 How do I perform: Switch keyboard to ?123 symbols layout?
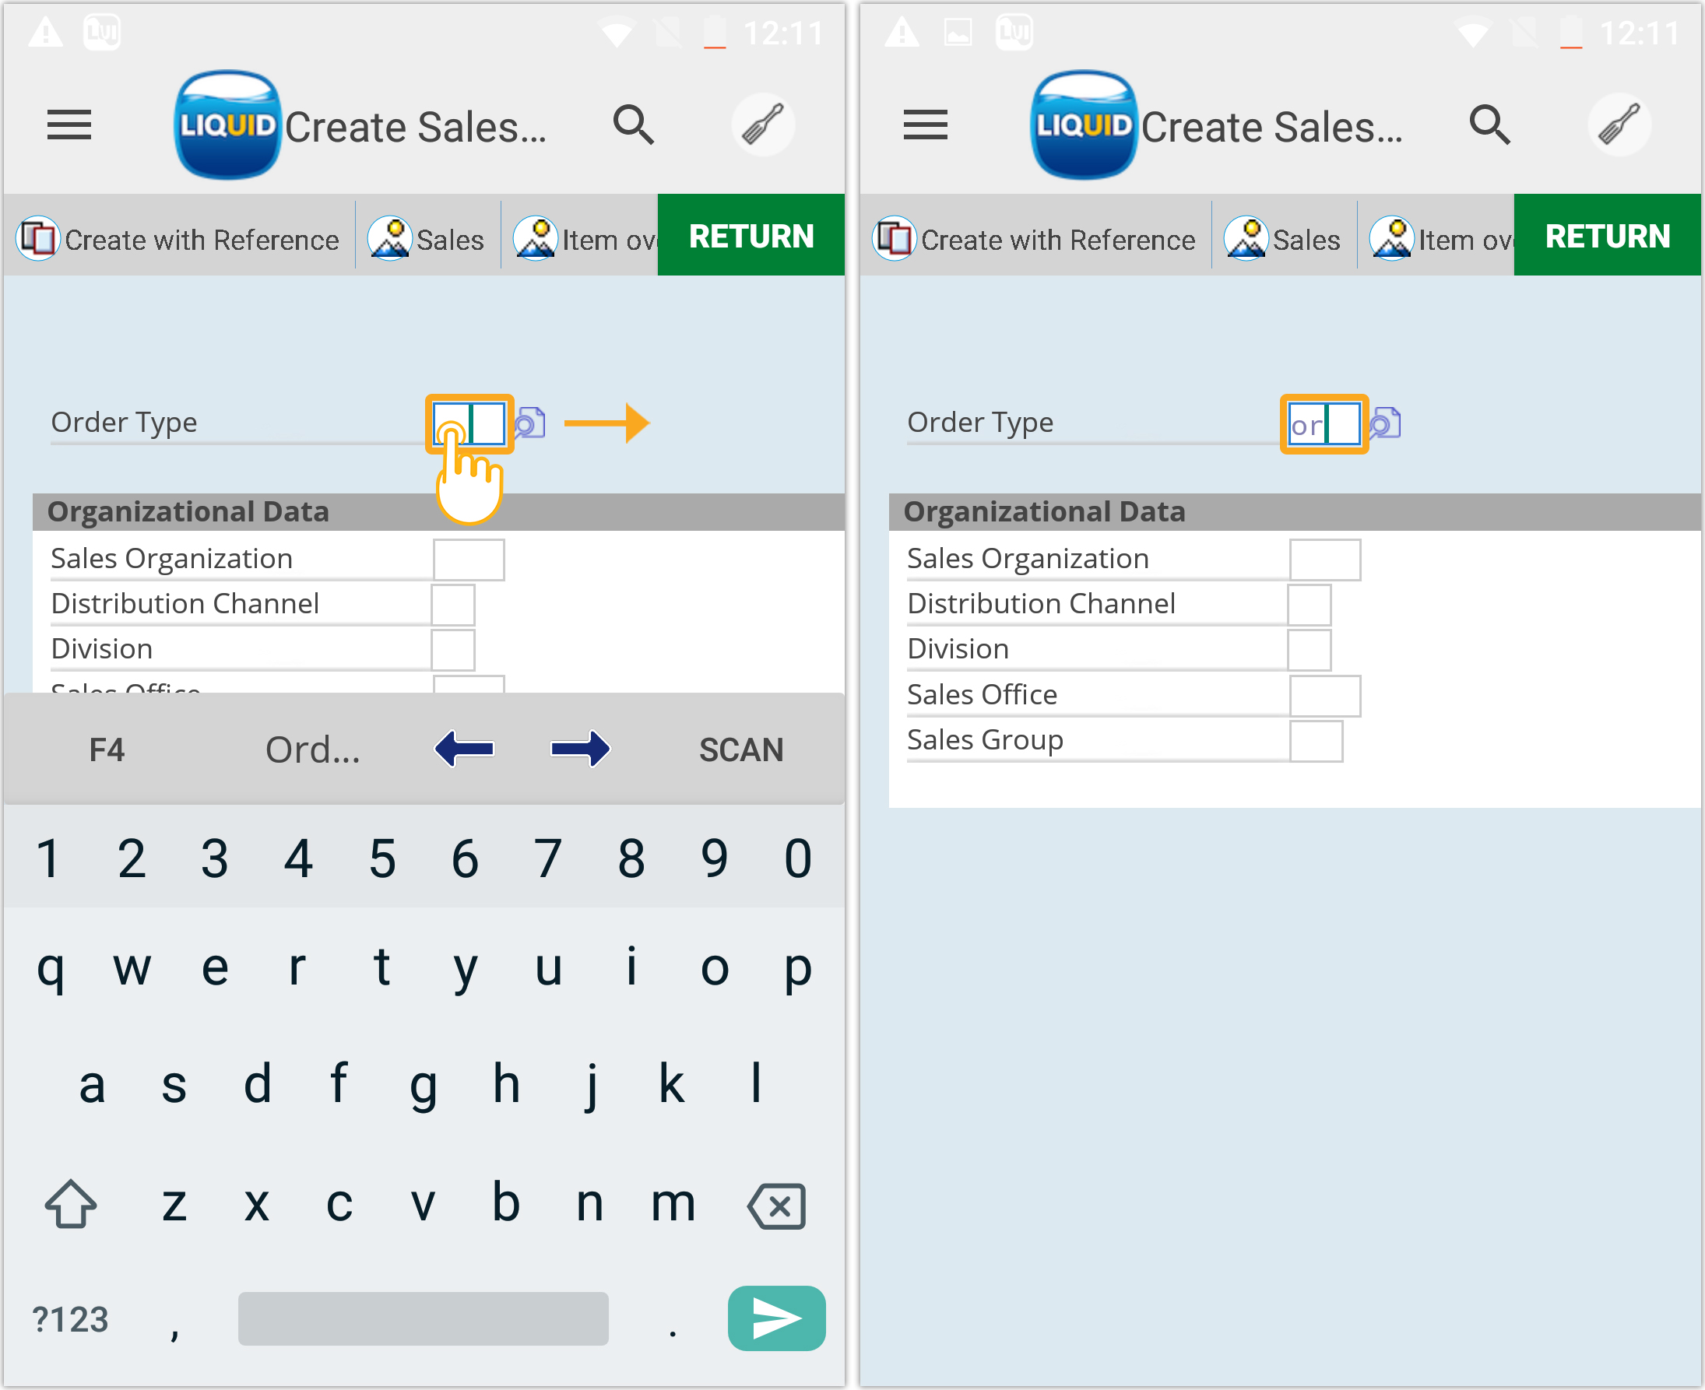[71, 1319]
